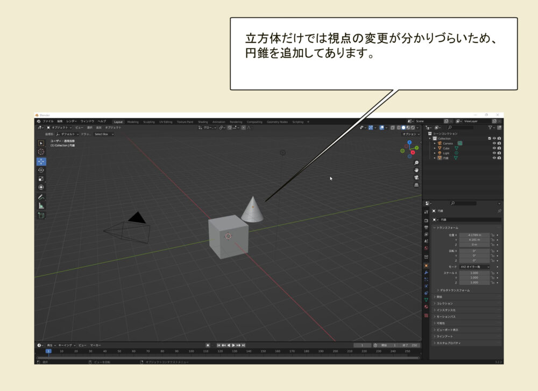Toggle Collection viewport visibility eye
The height and width of the screenshot is (391, 538).
[x=494, y=139]
